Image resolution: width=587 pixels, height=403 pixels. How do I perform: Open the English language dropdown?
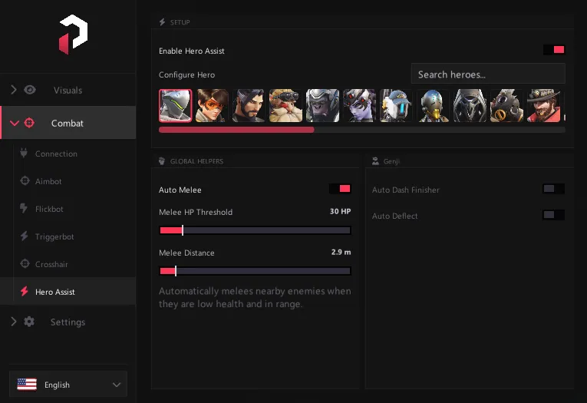pyautogui.click(x=68, y=385)
